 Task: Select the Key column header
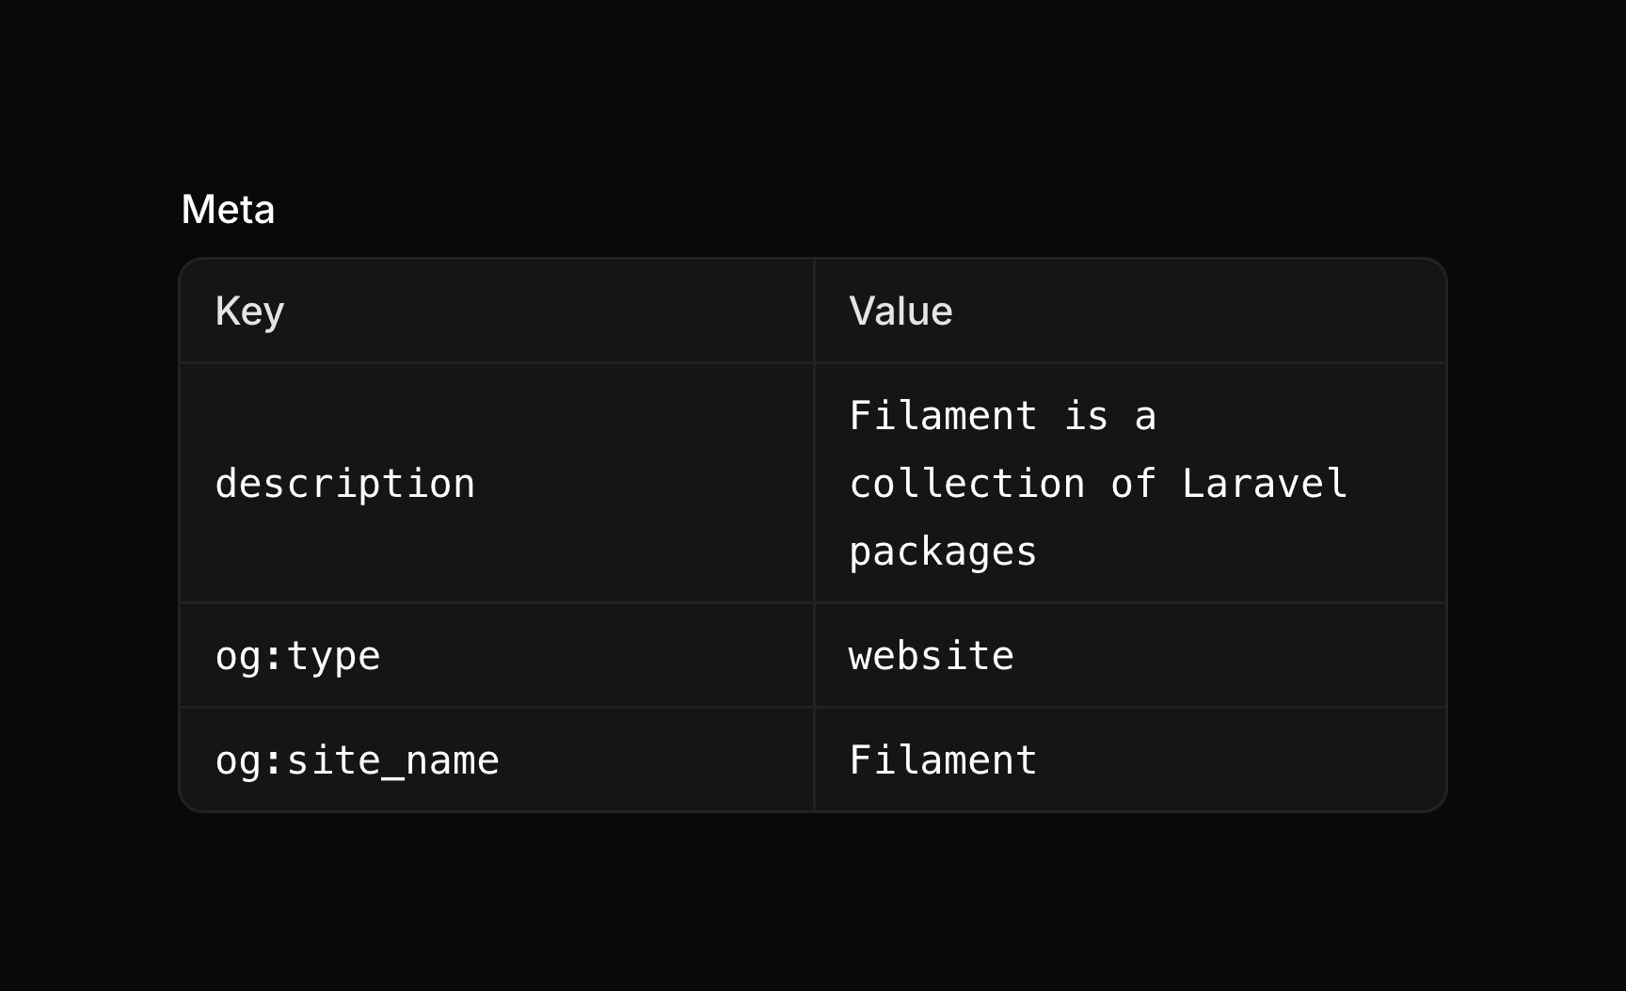pyautogui.click(x=248, y=311)
